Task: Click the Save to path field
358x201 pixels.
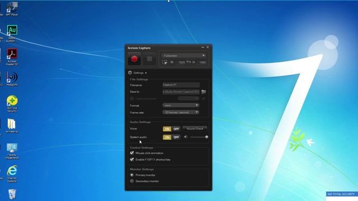Action: pyautogui.click(x=181, y=92)
